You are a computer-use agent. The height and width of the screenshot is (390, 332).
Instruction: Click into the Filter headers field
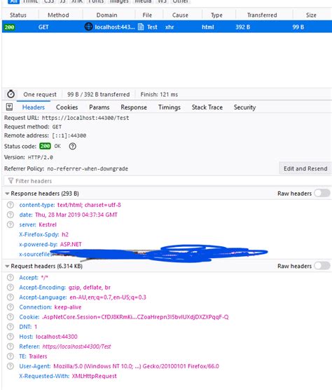167,181
